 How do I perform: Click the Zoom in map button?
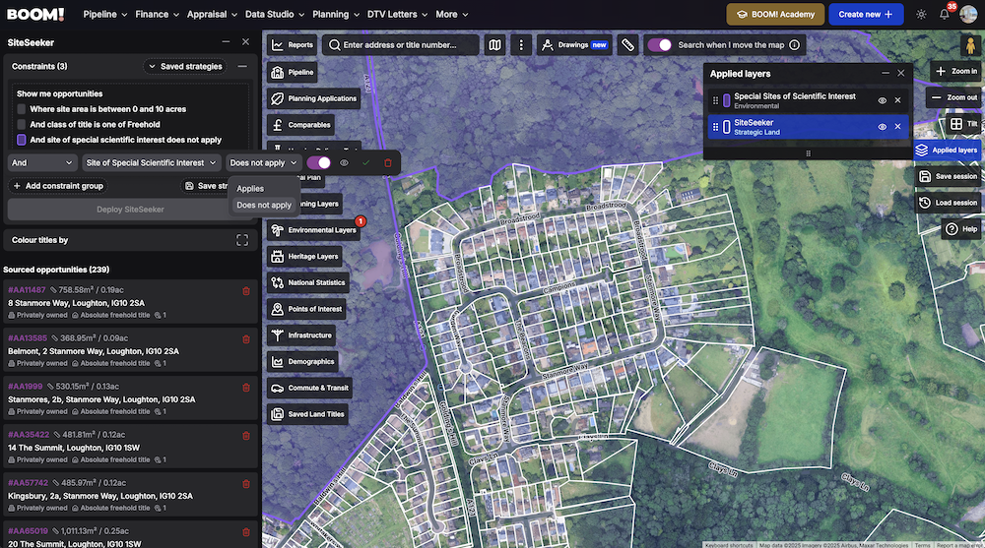coord(956,72)
